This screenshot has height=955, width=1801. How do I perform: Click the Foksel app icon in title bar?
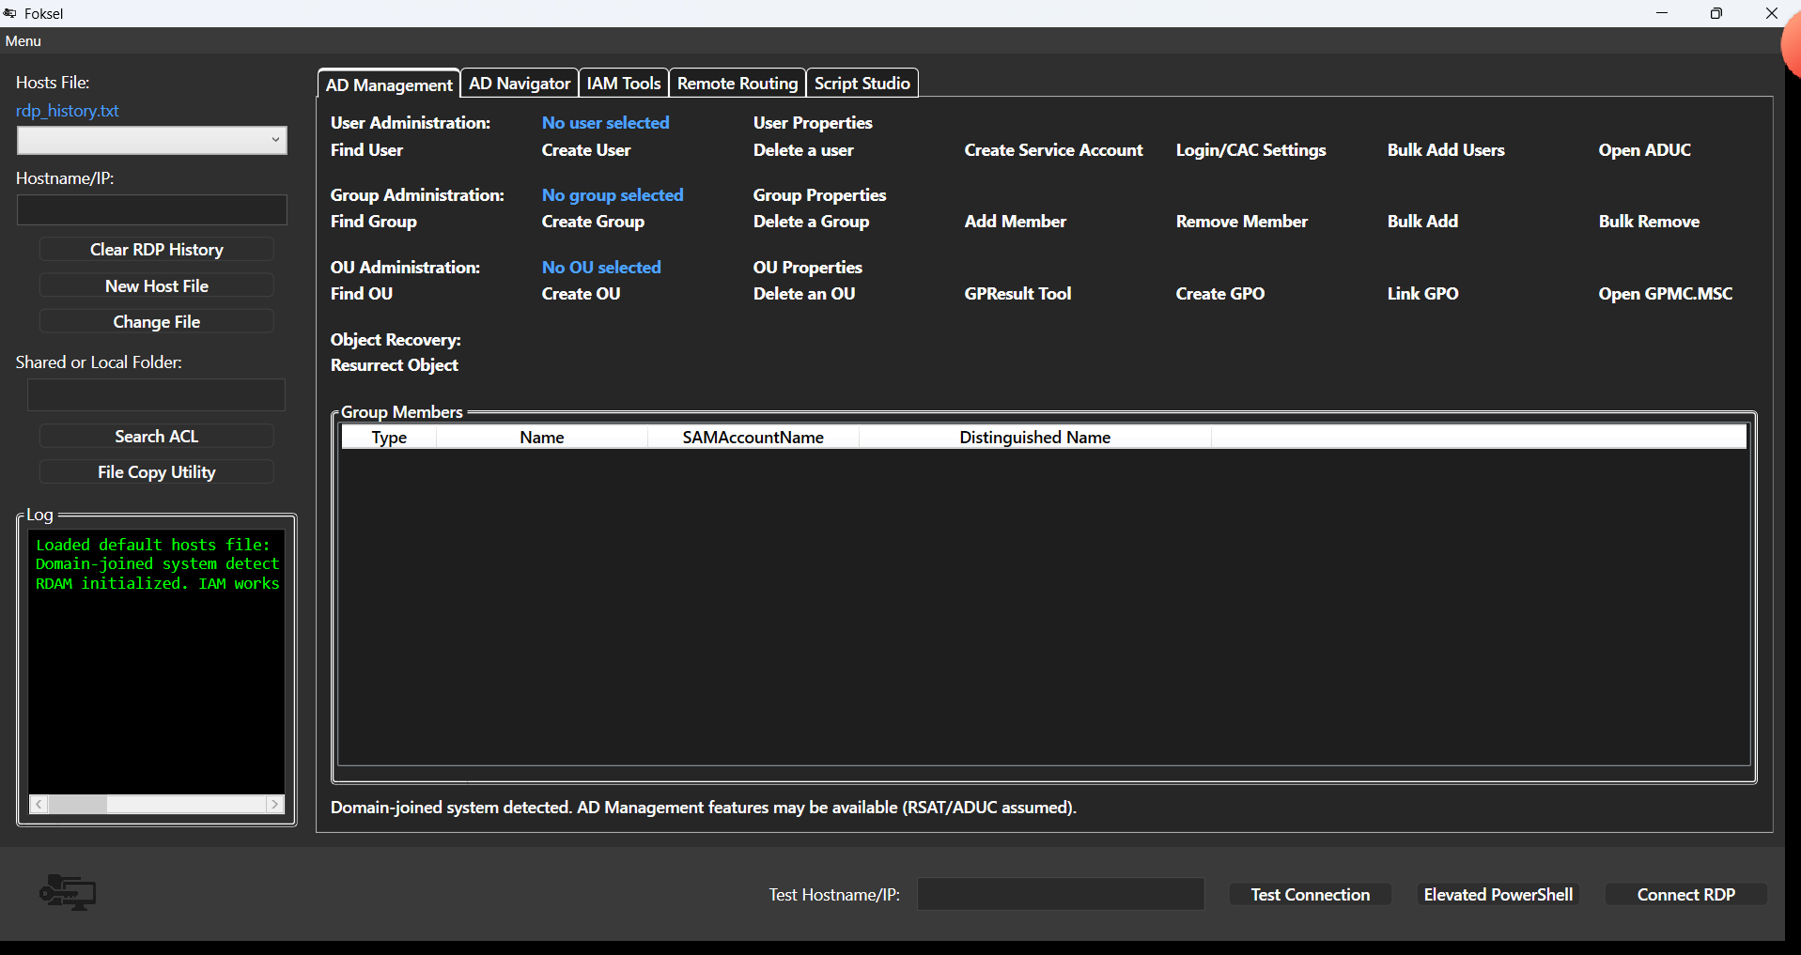point(10,13)
